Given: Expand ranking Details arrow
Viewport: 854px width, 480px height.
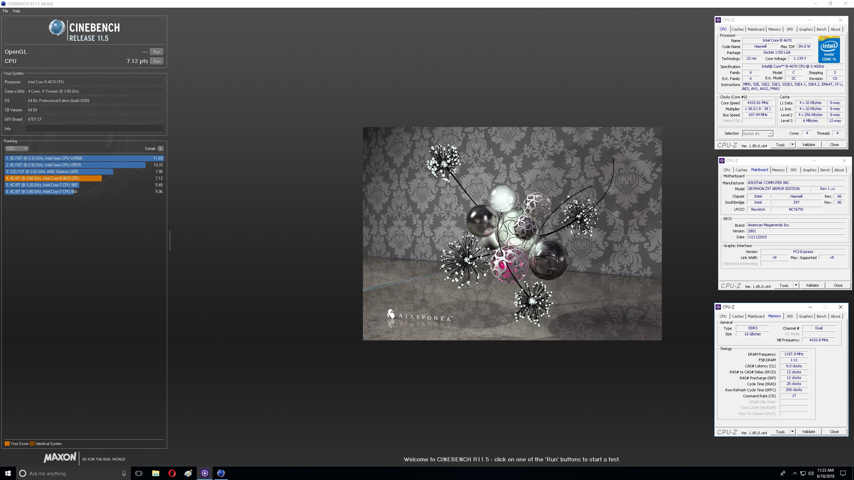Looking at the screenshot, I should pyautogui.click(x=161, y=149).
